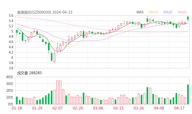Click the MA20 legend label
The width and height of the screenshot is (192, 114).
click(x=168, y=12)
